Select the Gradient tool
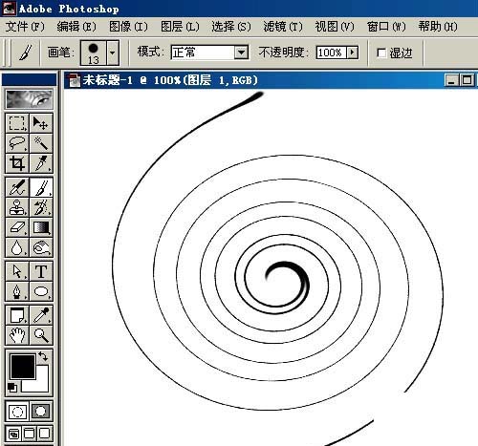Screen dimensions: 478x446 [x=41, y=227]
